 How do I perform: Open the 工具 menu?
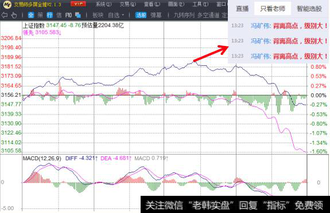[200, 4]
